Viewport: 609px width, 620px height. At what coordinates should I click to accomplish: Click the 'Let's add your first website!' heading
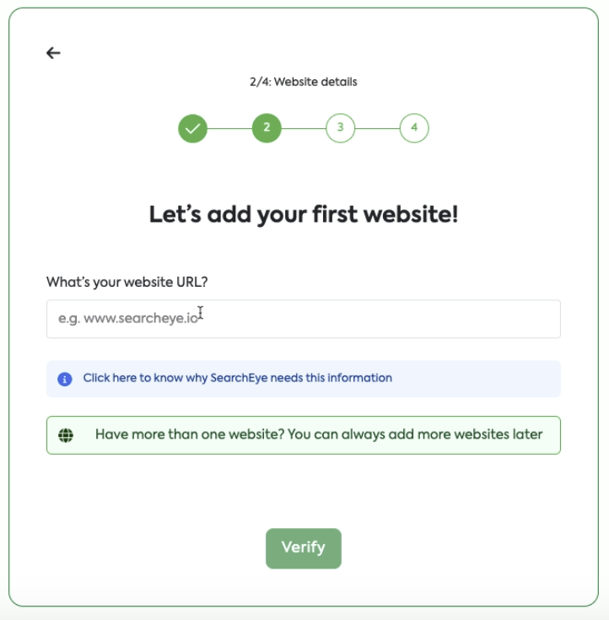[304, 214]
